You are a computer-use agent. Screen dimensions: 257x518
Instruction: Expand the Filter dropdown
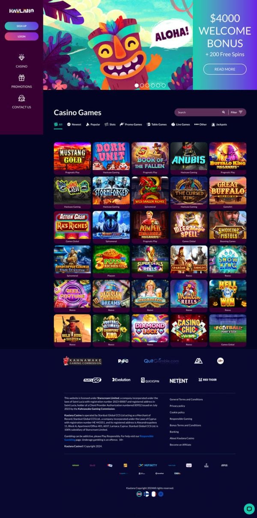click(x=237, y=112)
